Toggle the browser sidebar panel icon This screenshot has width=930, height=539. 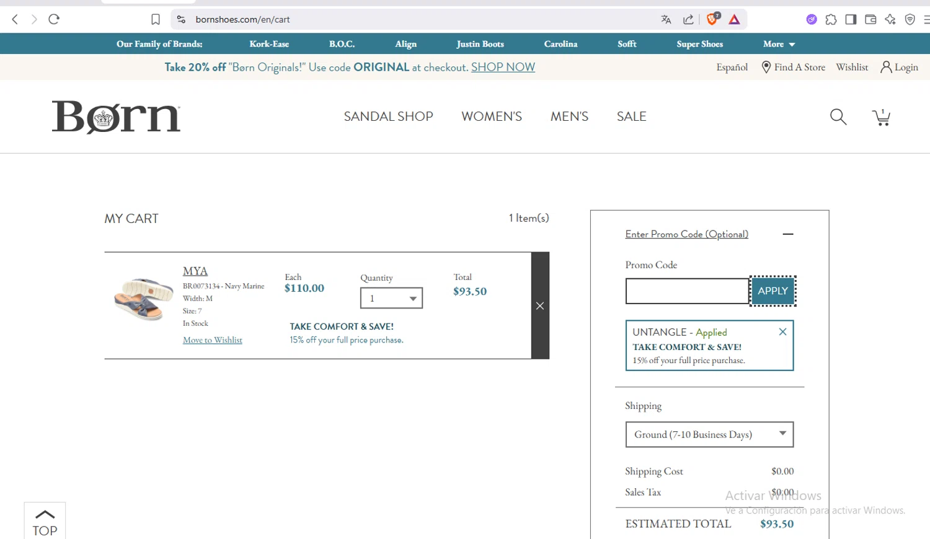point(851,19)
